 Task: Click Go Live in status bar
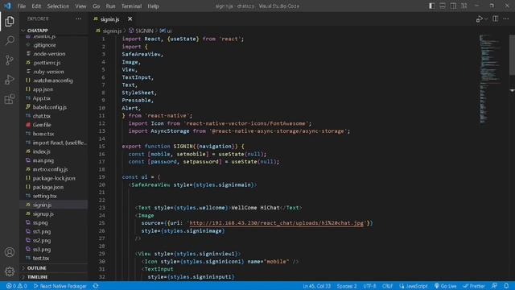click(445, 286)
